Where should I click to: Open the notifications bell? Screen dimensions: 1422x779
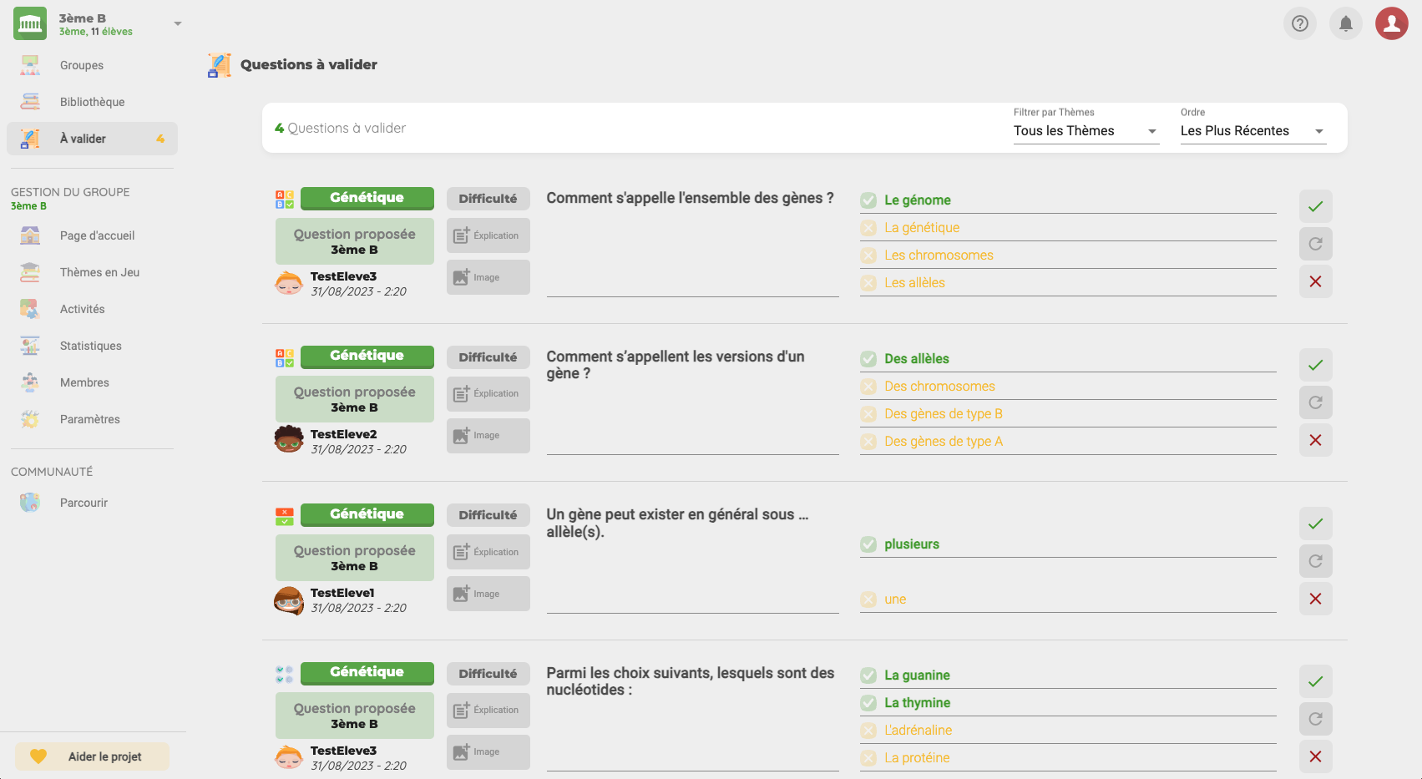tap(1345, 23)
